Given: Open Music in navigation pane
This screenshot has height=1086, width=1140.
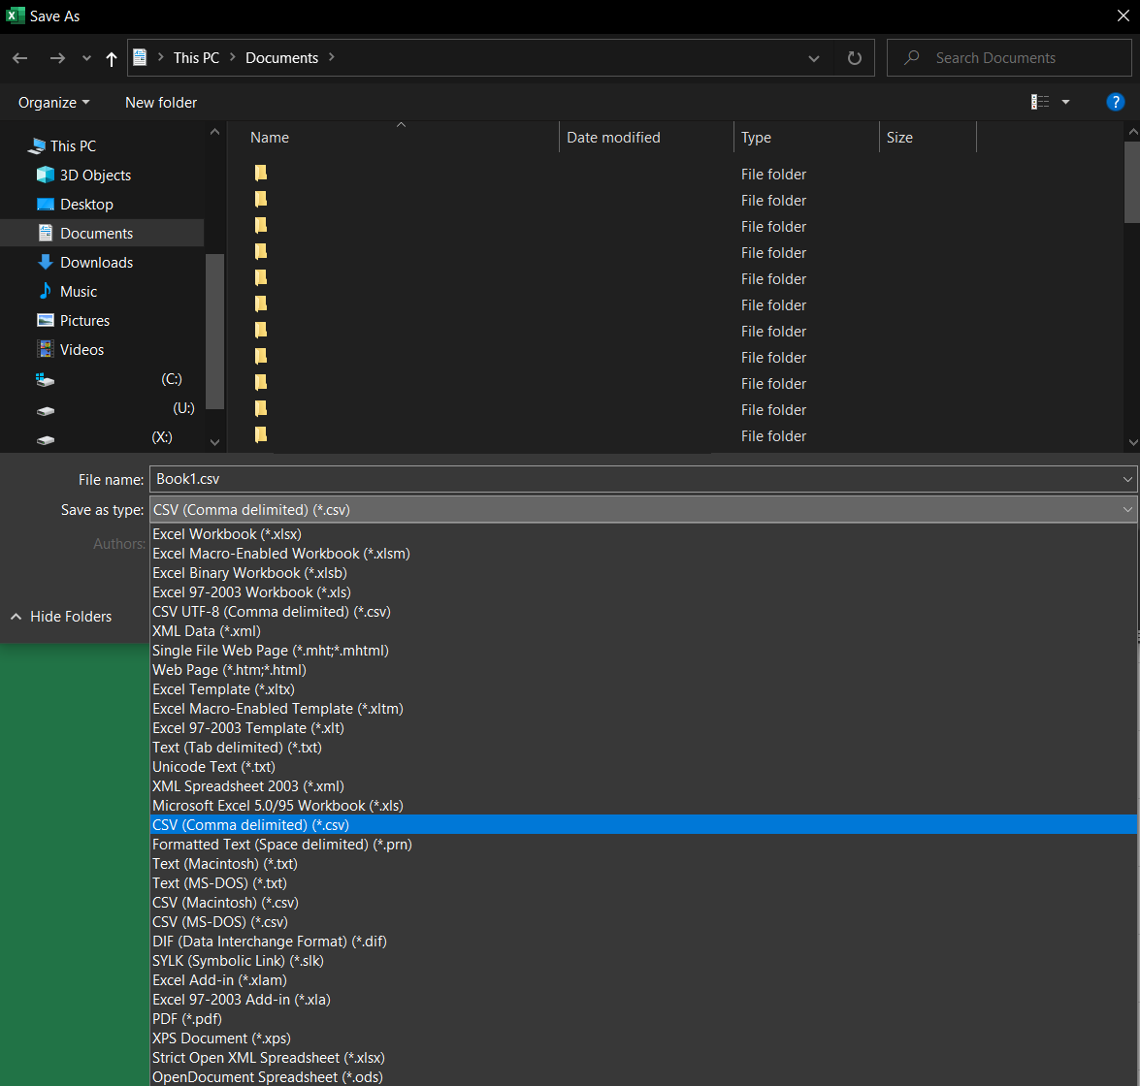Looking at the screenshot, I should [79, 291].
